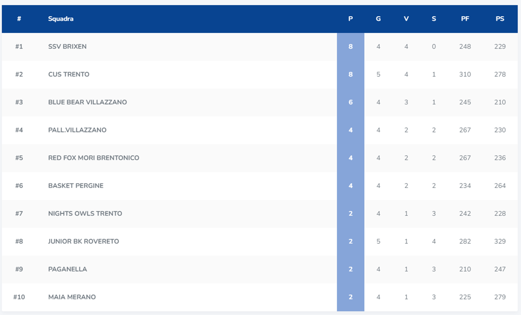Open the CUS TRENTO team row
The image size is (521, 315).
click(x=69, y=74)
